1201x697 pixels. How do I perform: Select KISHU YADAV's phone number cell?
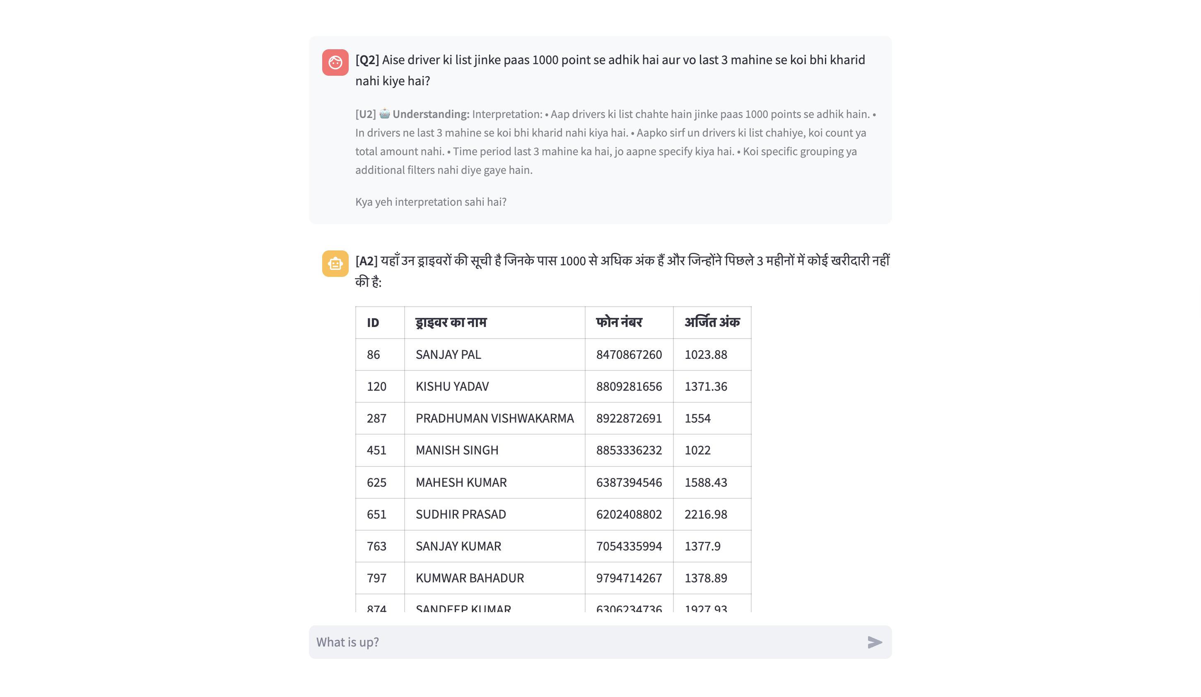coord(628,387)
